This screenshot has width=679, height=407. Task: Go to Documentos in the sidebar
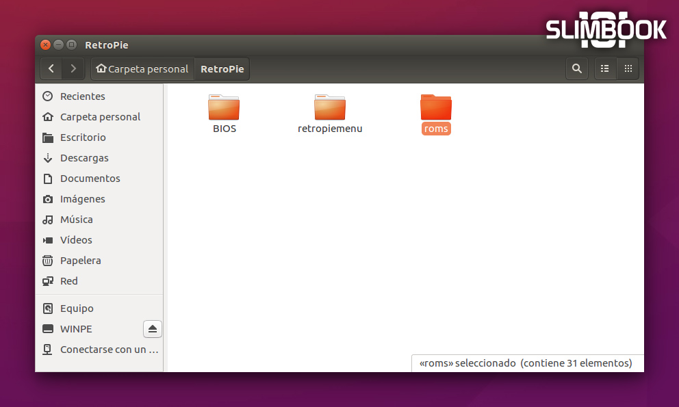[90, 179]
